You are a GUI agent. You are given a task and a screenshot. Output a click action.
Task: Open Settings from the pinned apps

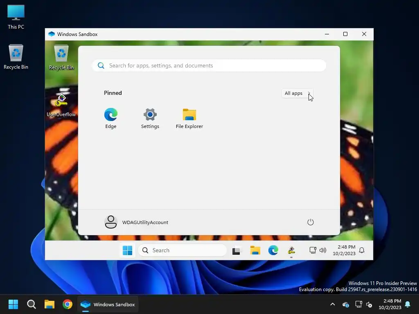pos(150,118)
